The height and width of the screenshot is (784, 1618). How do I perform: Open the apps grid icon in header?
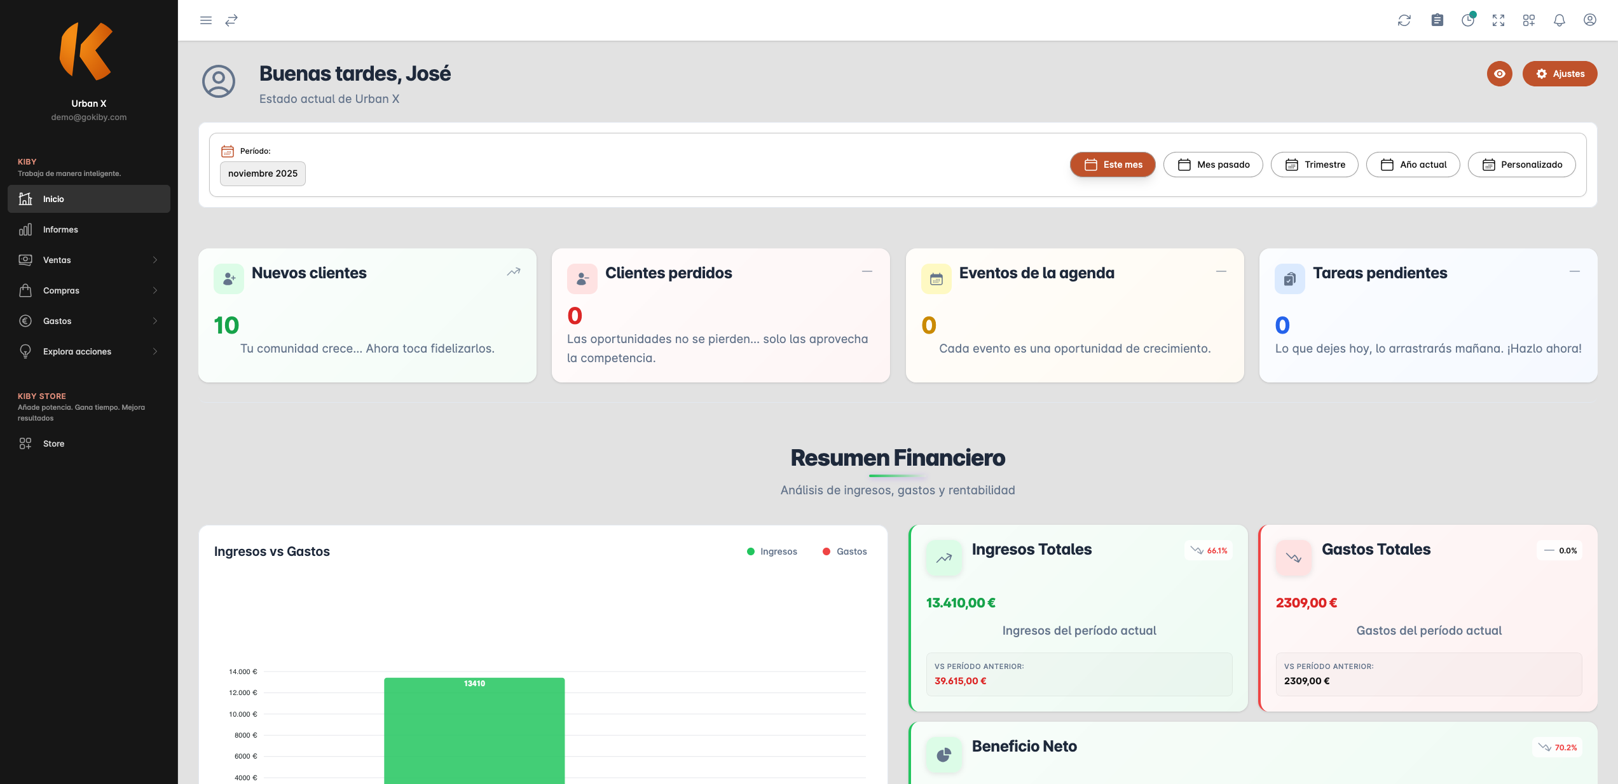click(1529, 20)
